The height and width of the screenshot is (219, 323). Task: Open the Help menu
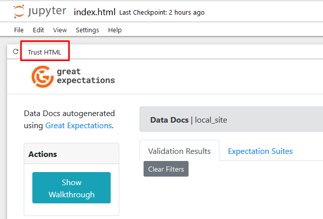click(x=115, y=30)
